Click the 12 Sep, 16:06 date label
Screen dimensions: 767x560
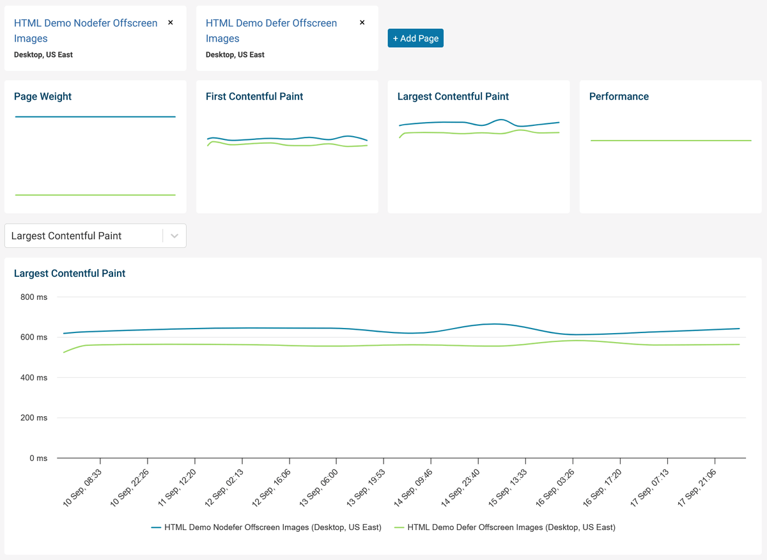[x=271, y=488]
